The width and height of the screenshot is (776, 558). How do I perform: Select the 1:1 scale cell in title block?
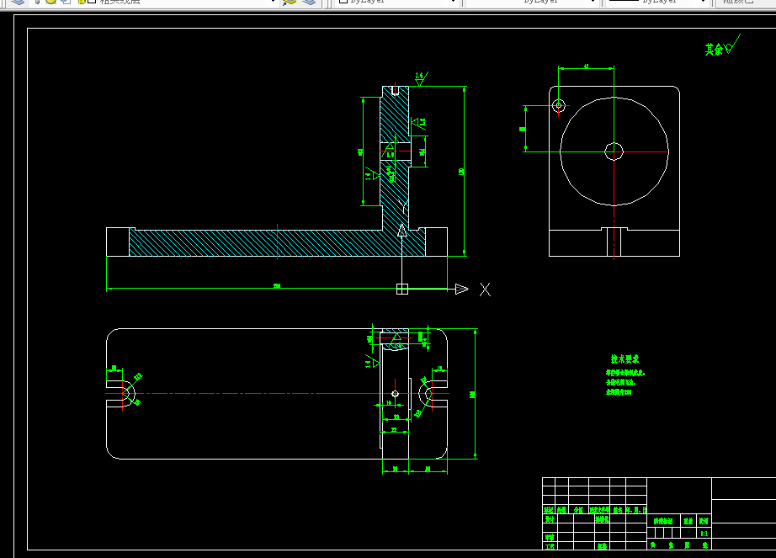pyautogui.click(x=704, y=534)
